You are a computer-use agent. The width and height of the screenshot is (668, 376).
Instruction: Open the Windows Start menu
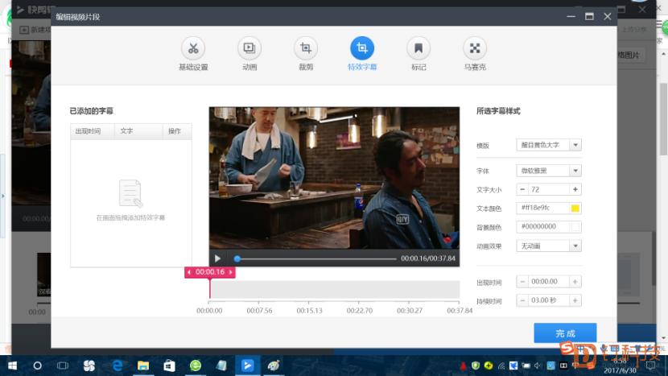12,366
